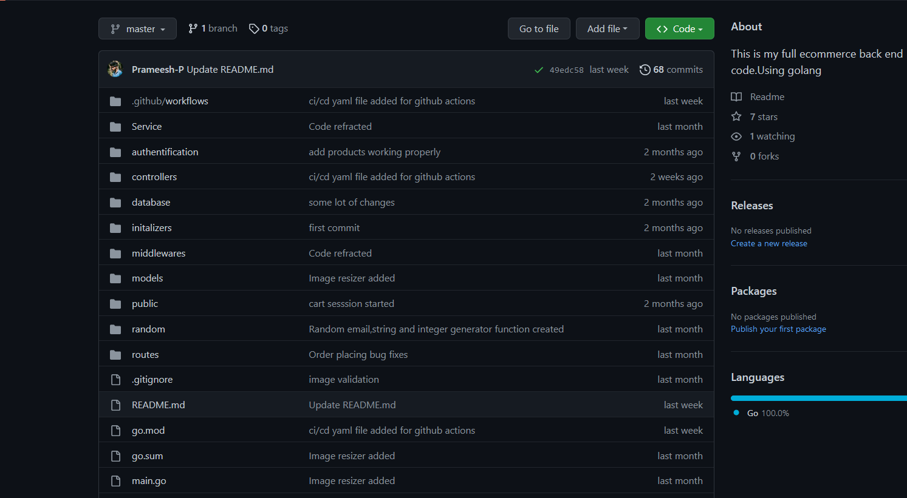
Task: Open the Readme link in About
Action: (x=758, y=97)
